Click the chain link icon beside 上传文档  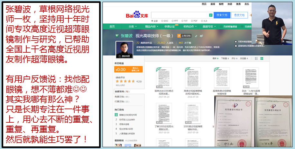[196, 36]
